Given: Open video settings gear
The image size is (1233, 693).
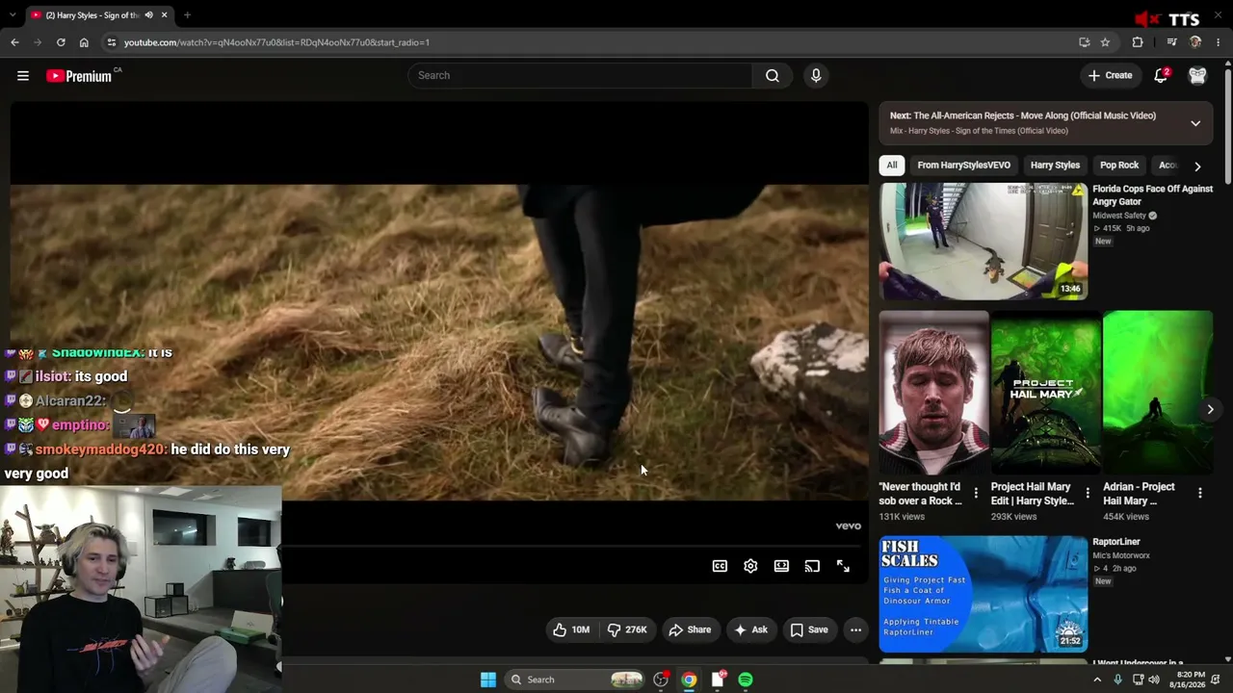Looking at the screenshot, I should pyautogui.click(x=750, y=566).
